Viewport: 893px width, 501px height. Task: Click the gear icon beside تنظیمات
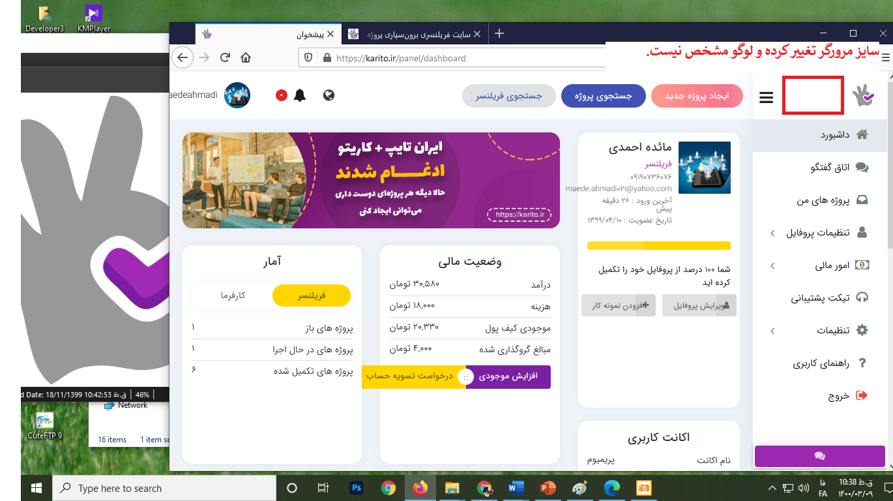pos(862,330)
